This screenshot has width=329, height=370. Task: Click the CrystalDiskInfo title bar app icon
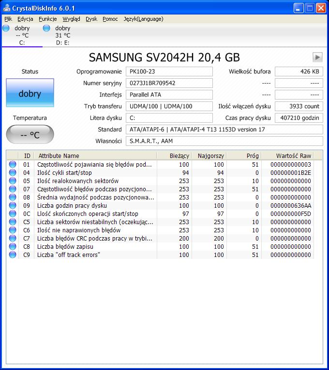[x=7, y=8]
